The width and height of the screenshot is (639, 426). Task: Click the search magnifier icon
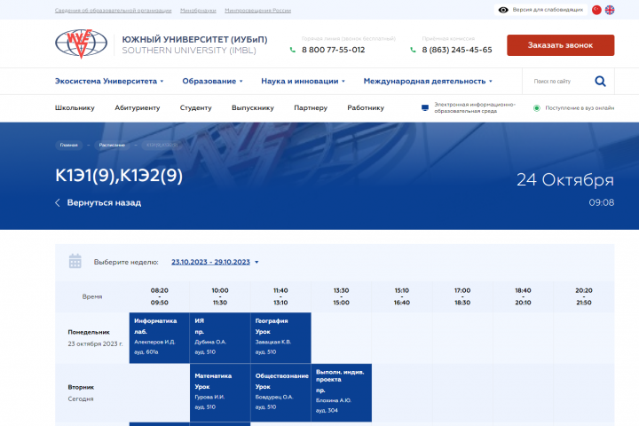(600, 81)
